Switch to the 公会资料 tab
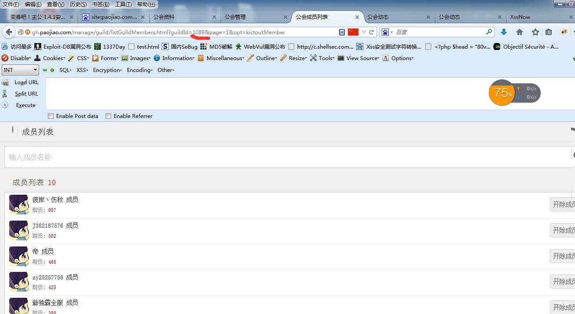This screenshot has height=314, width=575. pos(184,17)
